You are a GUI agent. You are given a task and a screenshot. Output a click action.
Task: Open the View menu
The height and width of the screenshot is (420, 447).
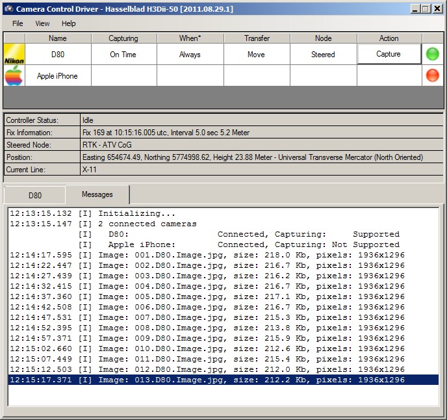[x=42, y=23]
